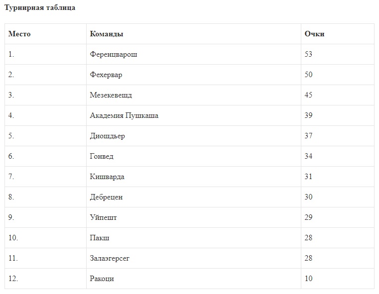
Task: Click the "Место" column header
Action: (19, 34)
